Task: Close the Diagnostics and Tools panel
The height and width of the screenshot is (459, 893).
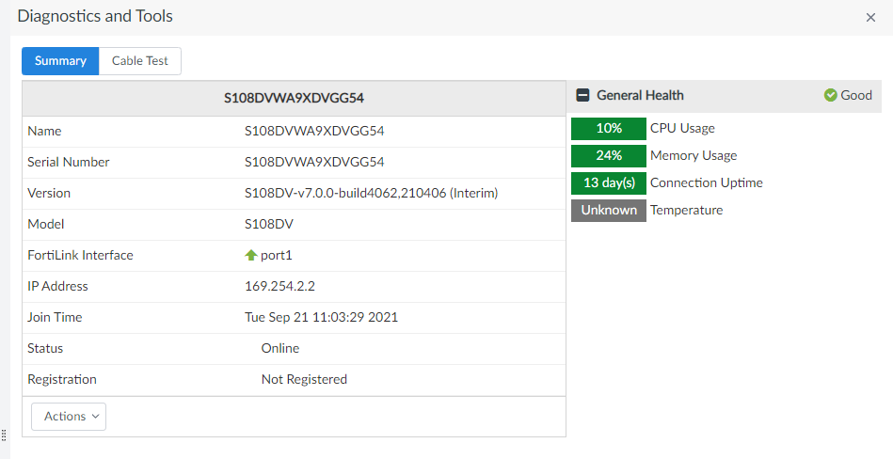Action: (870, 18)
